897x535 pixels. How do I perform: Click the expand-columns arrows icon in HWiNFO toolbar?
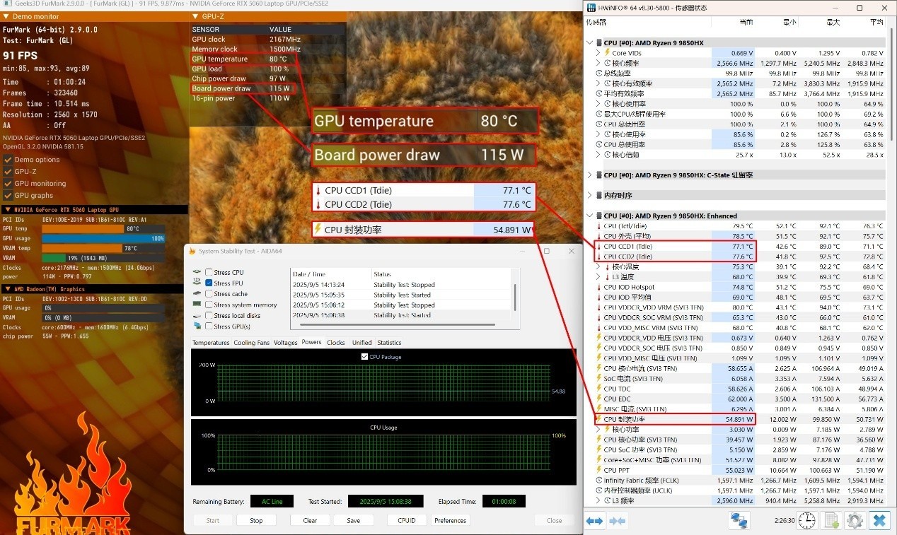pyautogui.click(x=594, y=521)
